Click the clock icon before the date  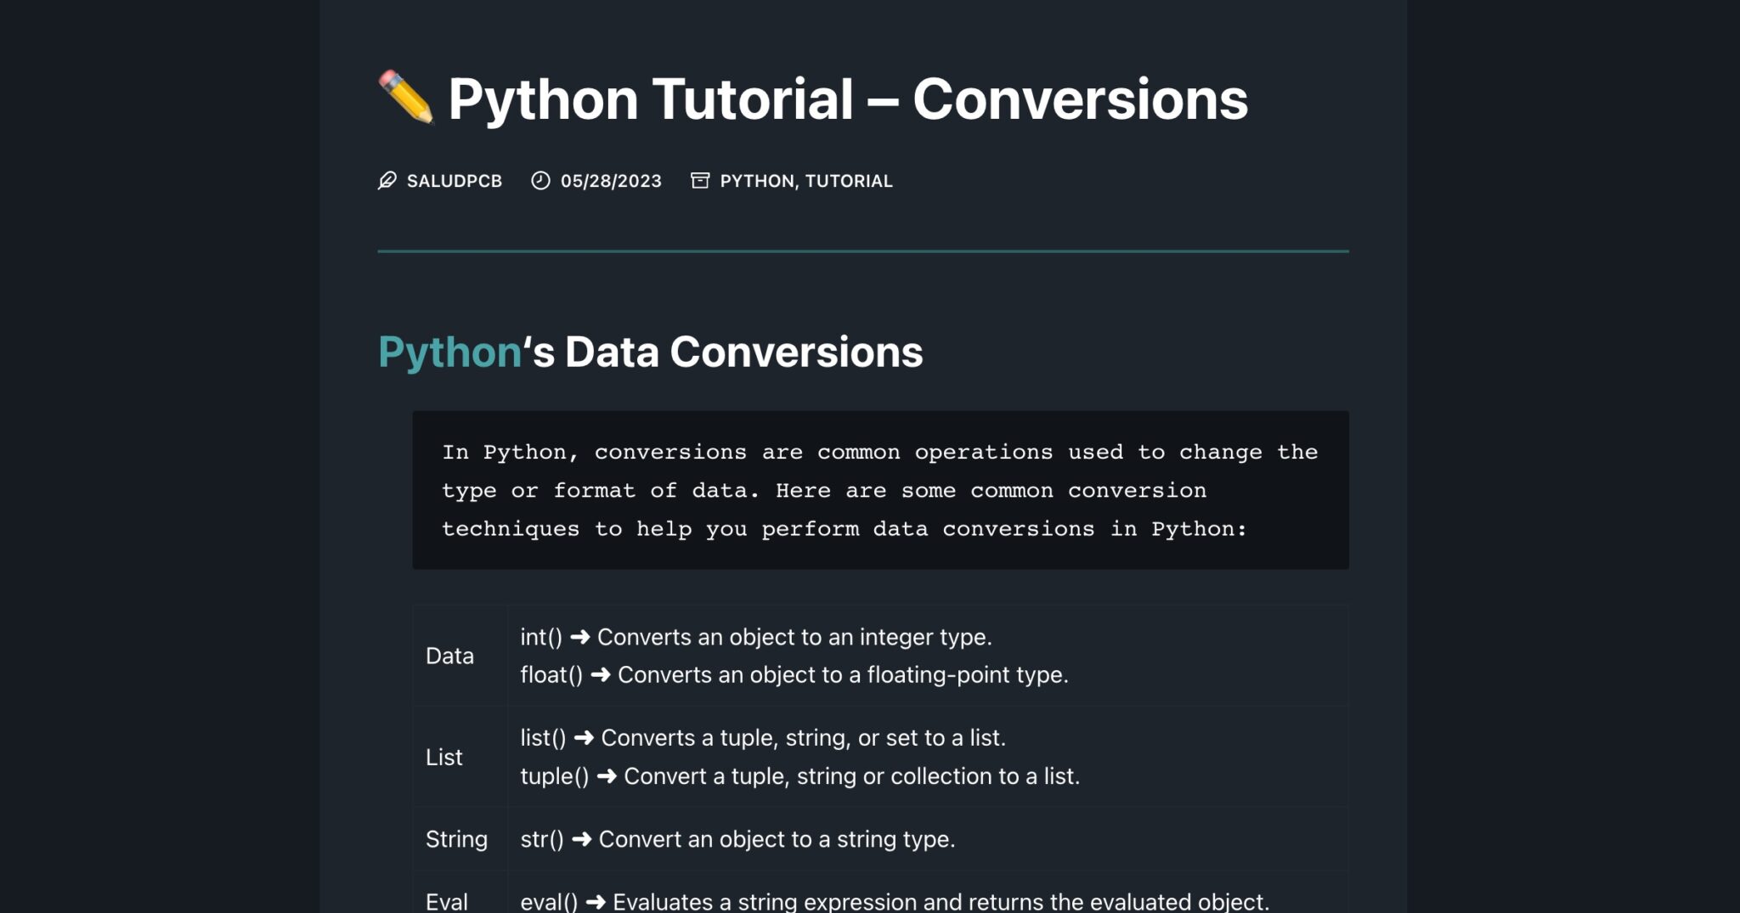[x=540, y=181]
